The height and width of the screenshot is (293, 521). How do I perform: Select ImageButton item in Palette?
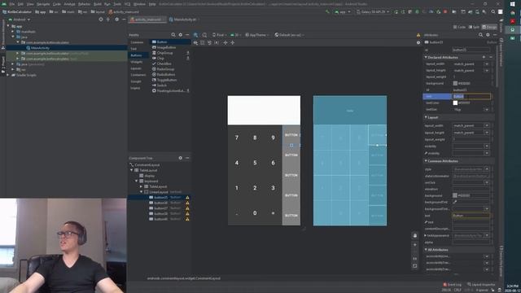click(169, 47)
